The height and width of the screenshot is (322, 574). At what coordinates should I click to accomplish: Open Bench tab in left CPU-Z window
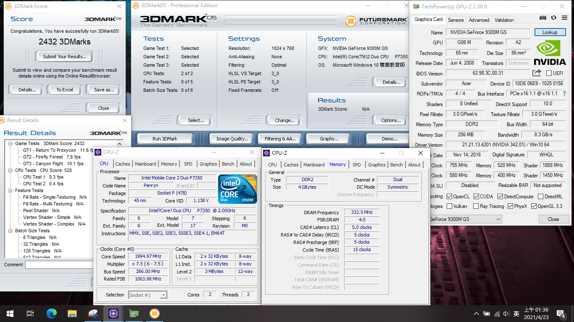coord(228,164)
